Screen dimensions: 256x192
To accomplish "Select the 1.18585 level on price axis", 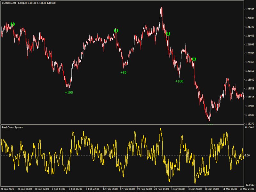I will coord(250,115).
